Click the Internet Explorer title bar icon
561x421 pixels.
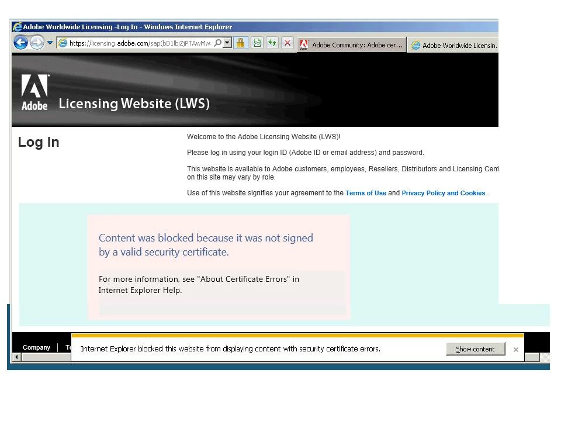17,27
